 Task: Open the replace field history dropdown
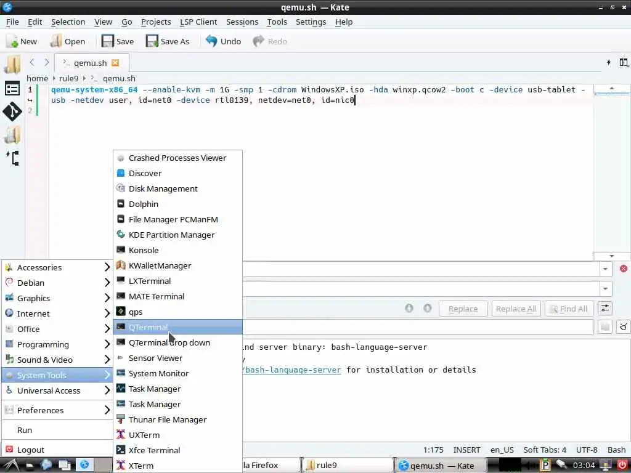[605, 288]
